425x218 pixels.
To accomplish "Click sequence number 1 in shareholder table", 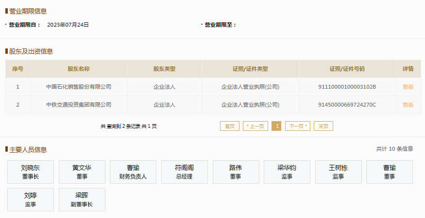I will coord(17,87).
